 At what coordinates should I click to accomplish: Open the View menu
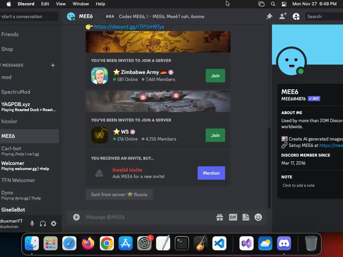coord(61,4)
